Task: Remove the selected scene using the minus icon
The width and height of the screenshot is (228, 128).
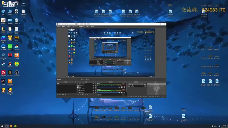Action: (60, 94)
